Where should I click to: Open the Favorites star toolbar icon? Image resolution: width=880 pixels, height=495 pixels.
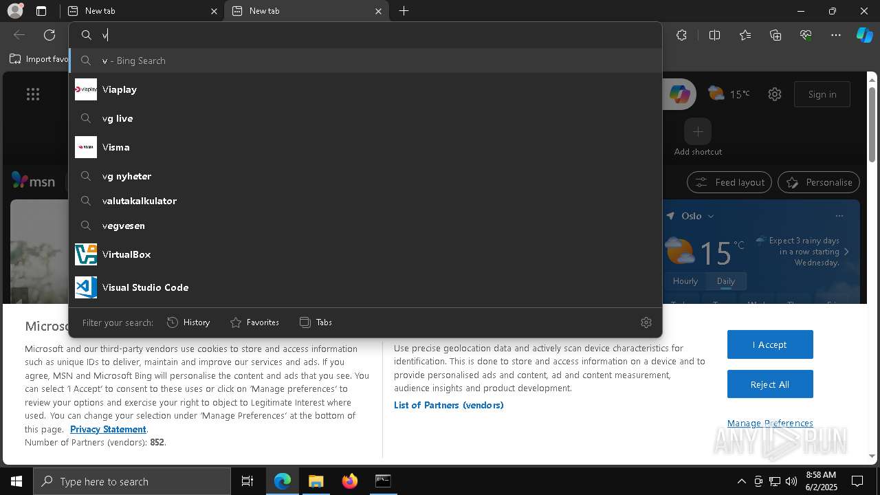pos(745,35)
